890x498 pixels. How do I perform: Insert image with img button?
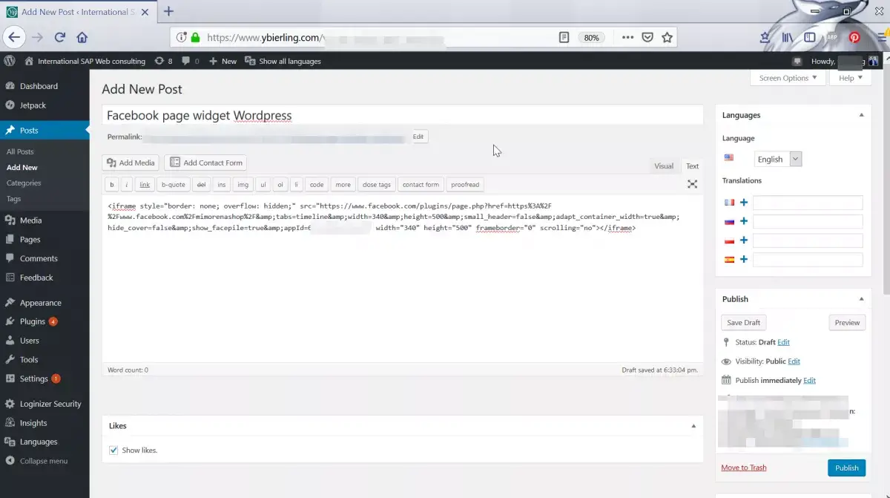(242, 185)
